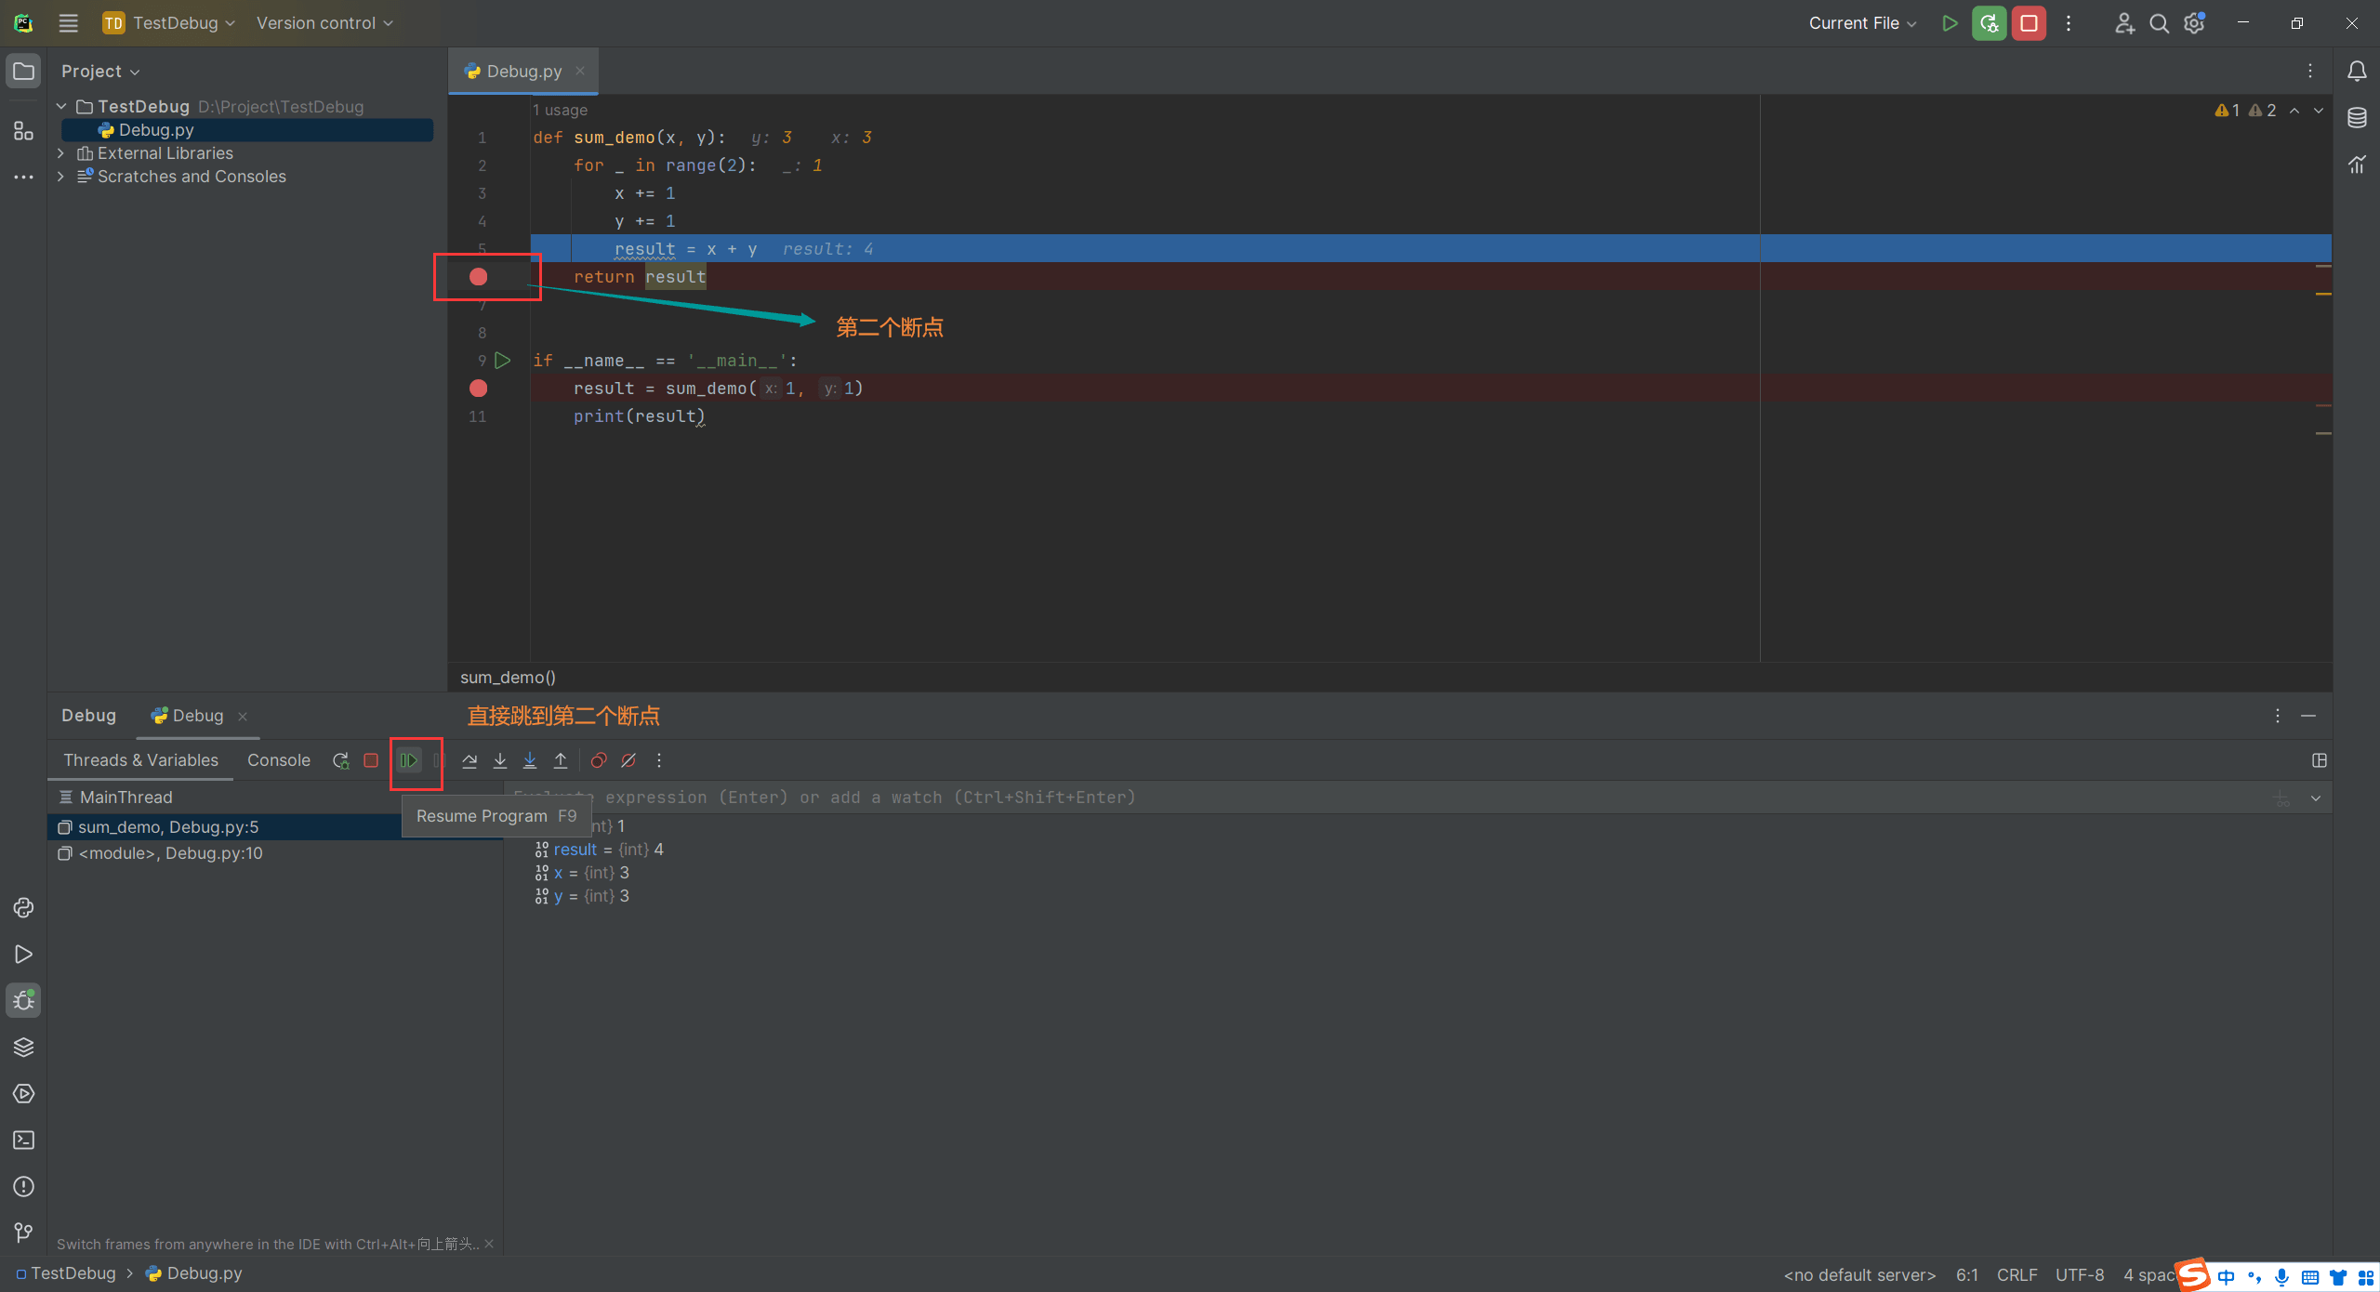Select the Console tab in debug panel
2380x1292 pixels.
pos(277,759)
